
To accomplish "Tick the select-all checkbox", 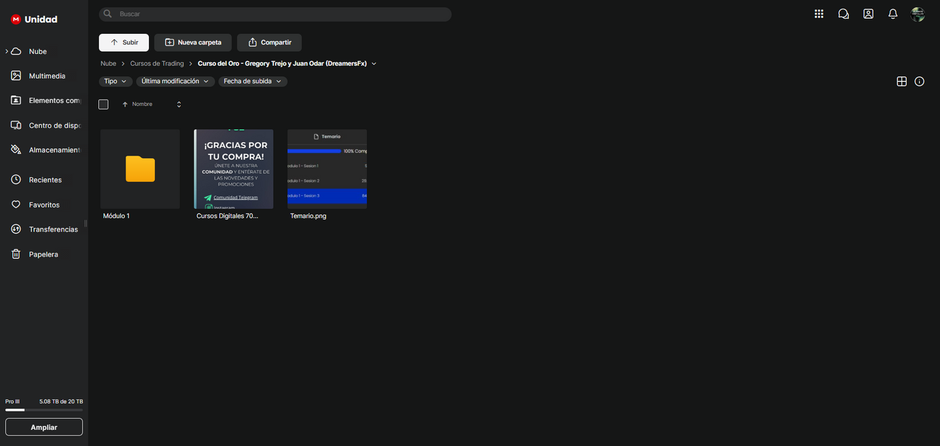I will (x=103, y=104).
